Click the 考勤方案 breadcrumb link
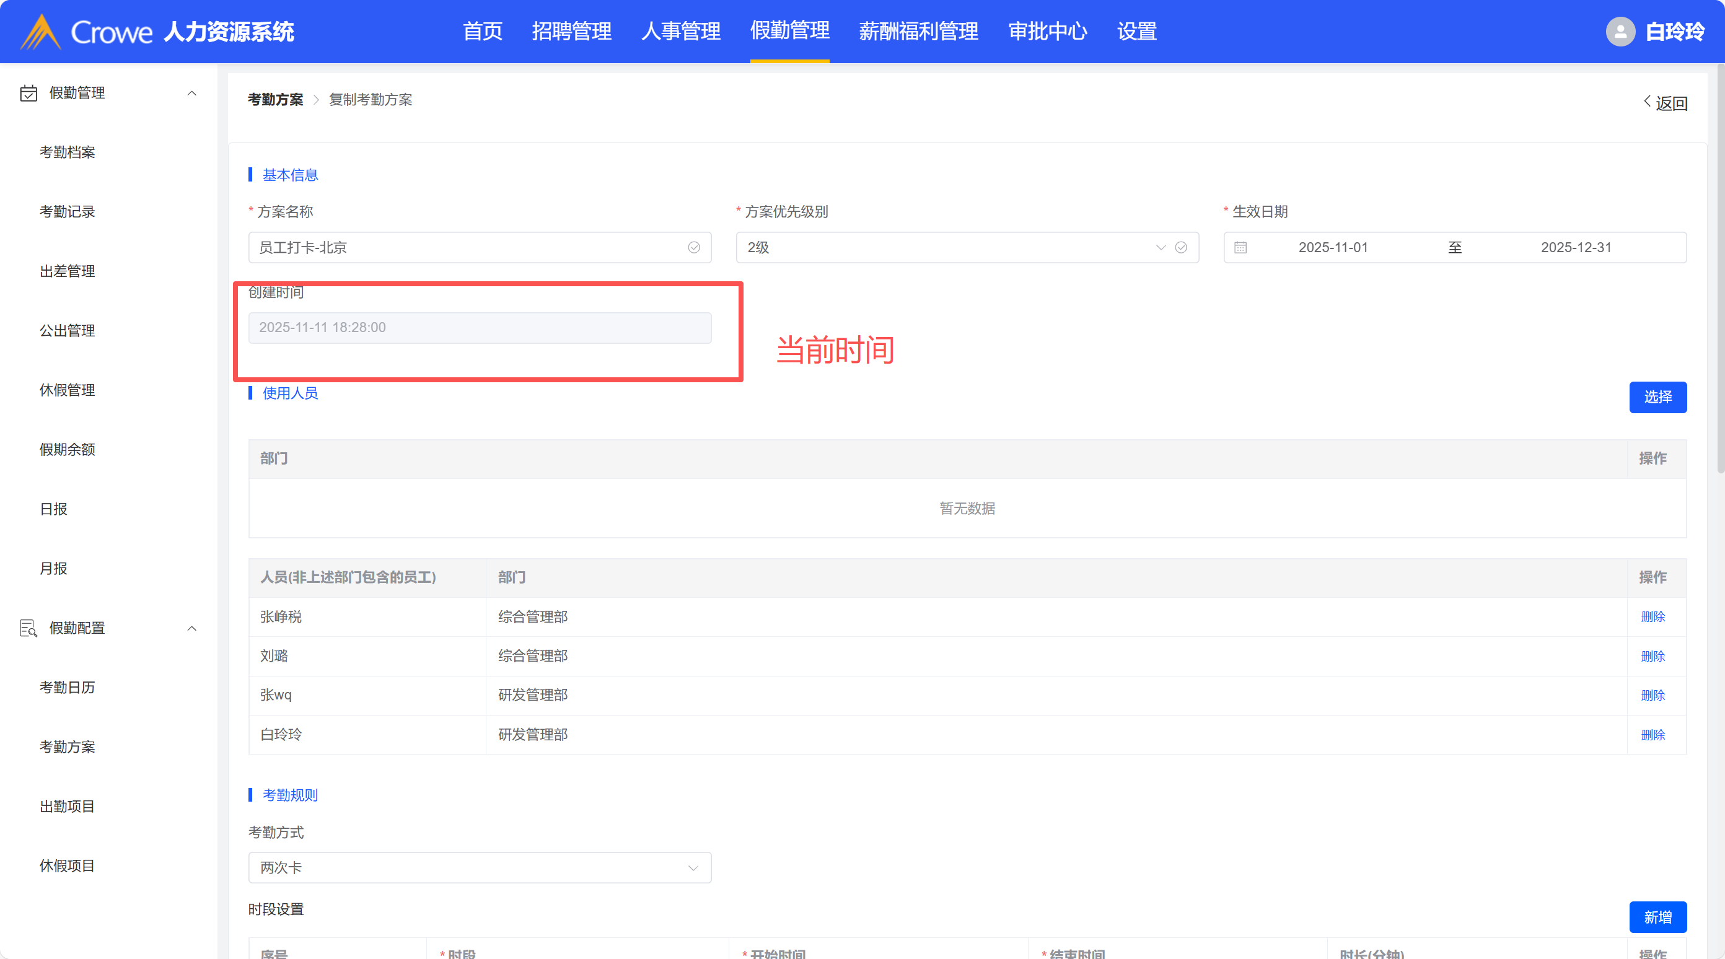 click(275, 100)
